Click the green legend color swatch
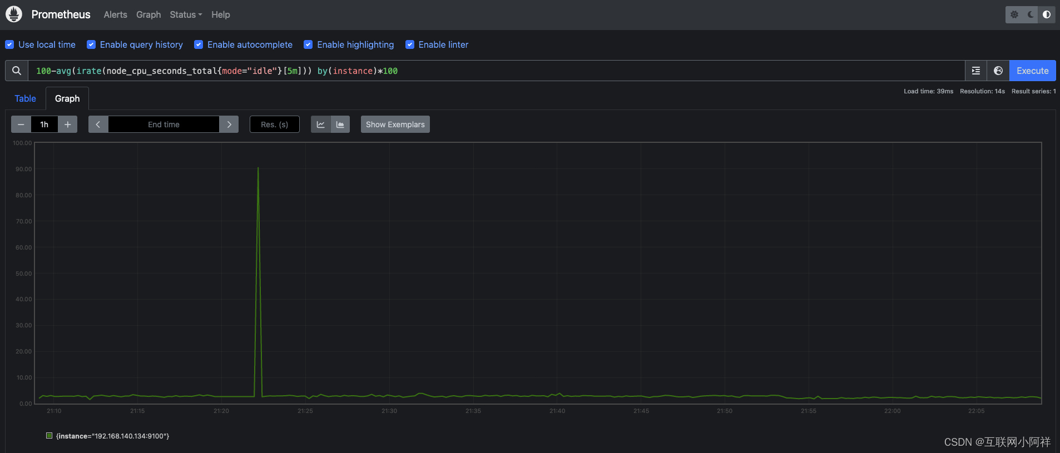This screenshot has height=453, width=1060. [x=49, y=436]
